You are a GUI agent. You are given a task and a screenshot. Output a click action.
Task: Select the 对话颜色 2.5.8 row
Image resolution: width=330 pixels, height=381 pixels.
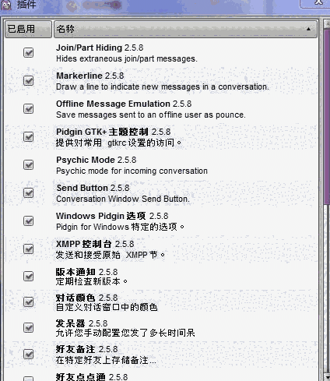161,302
